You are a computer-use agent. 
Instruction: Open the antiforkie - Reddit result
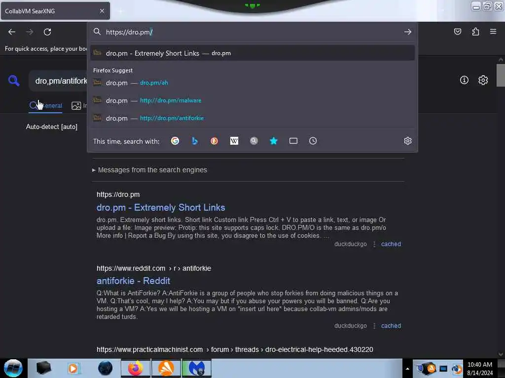pos(133,281)
